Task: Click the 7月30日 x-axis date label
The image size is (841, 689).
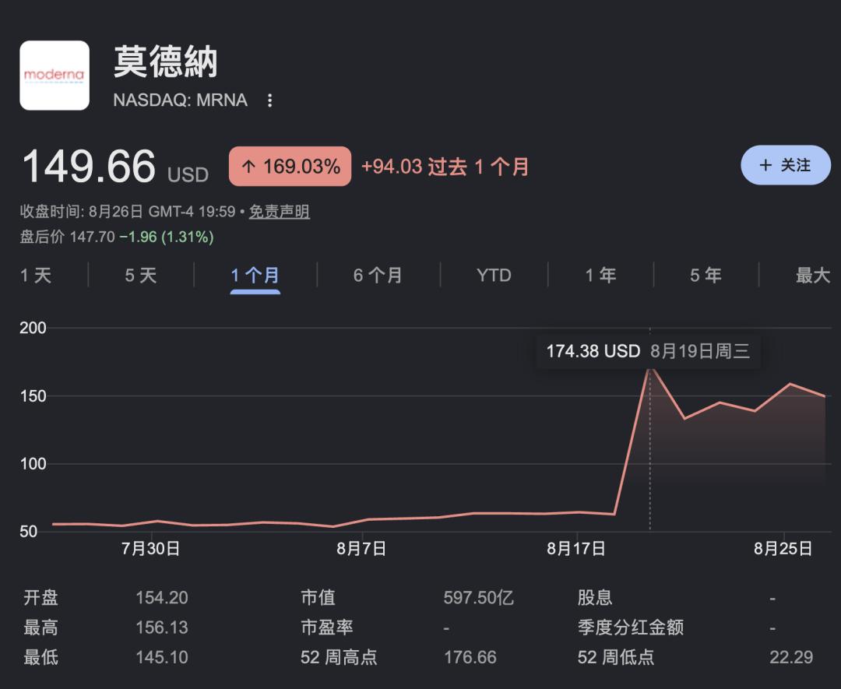Action: coord(151,549)
